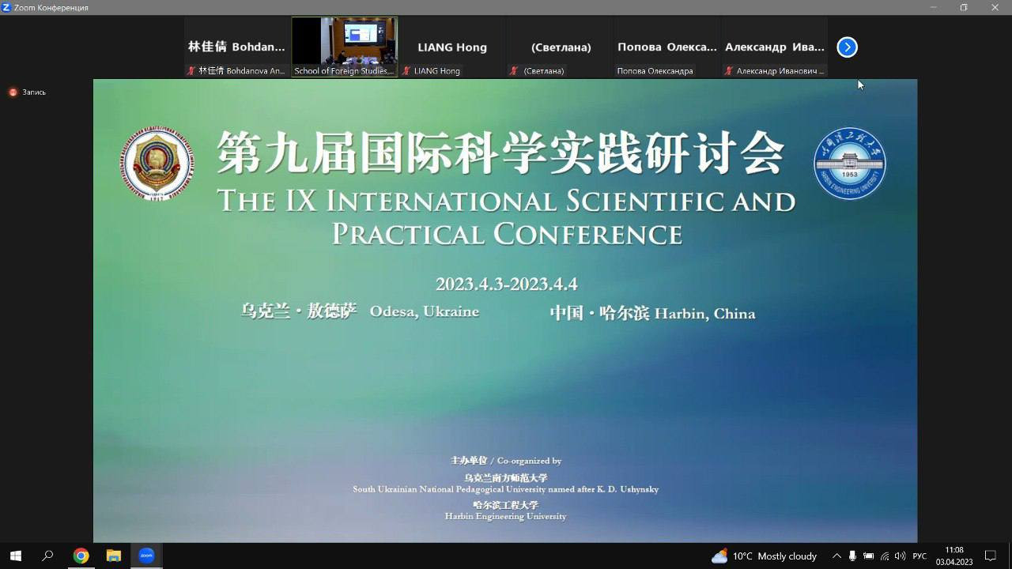Click the Zoom app icon in the taskbar
This screenshot has height=569, width=1012.
pos(146,556)
